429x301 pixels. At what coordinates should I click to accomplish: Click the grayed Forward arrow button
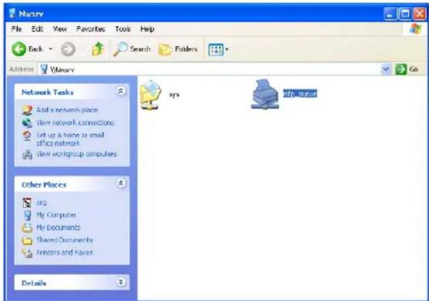67,49
